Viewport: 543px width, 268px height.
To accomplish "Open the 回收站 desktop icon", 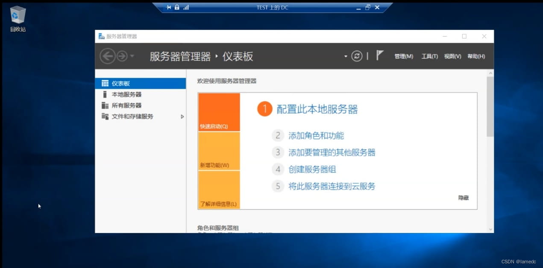I will coord(18,19).
